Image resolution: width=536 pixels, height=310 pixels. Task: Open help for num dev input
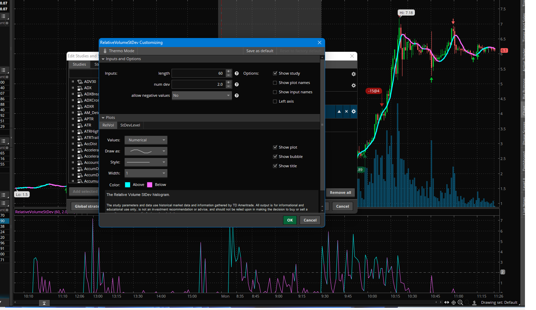click(x=237, y=84)
